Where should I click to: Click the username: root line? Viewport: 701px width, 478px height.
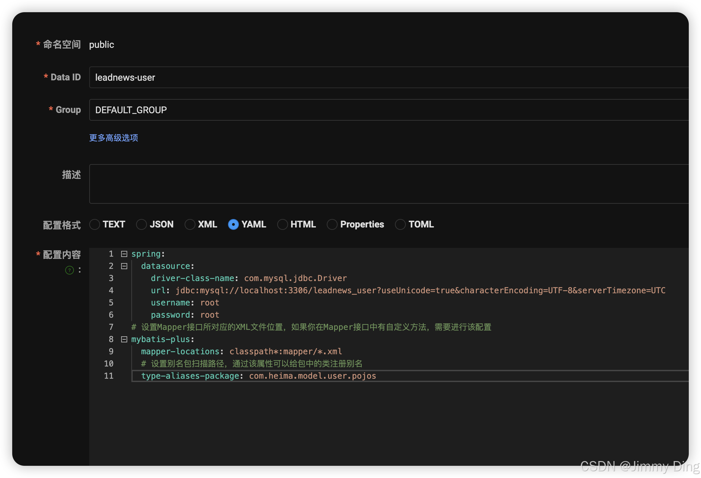click(185, 303)
